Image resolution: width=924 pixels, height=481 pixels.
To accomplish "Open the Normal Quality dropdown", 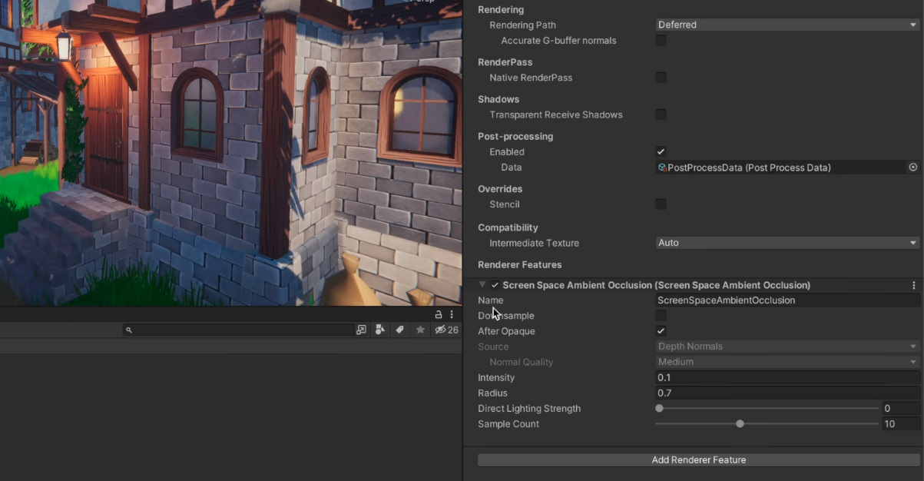I will tap(787, 362).
